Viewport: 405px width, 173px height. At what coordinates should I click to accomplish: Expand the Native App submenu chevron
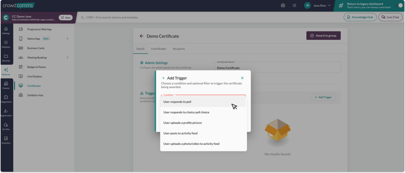coord(68,39)
